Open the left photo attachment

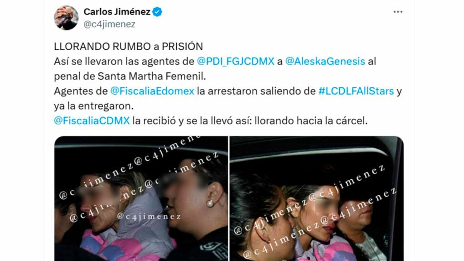(x=141, y=198)
